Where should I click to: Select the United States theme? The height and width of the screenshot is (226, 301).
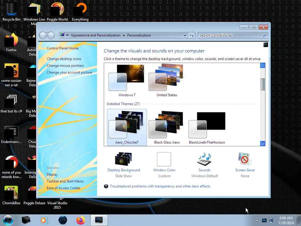tap(167, 81)
